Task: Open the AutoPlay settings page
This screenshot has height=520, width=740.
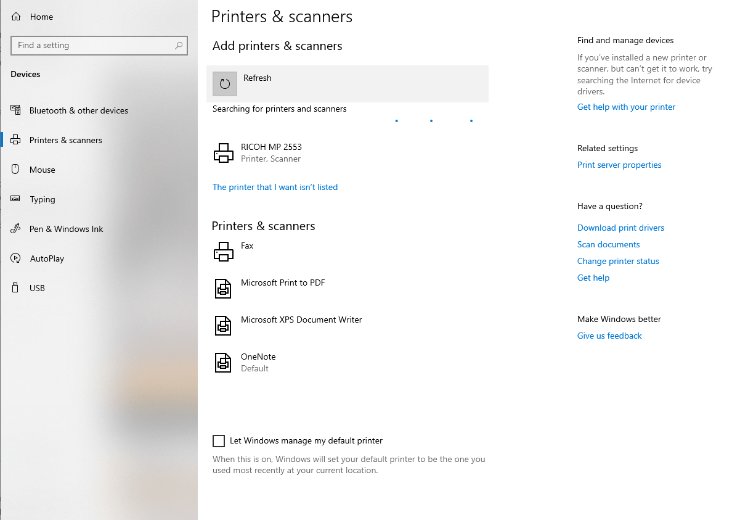Action: 47,258
